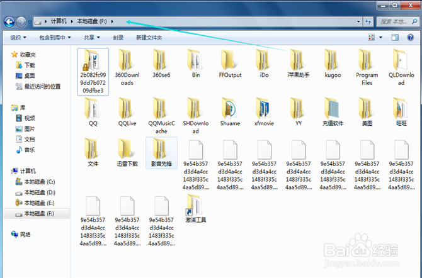
Task: Select the Program Files folder
Action: 367,67
